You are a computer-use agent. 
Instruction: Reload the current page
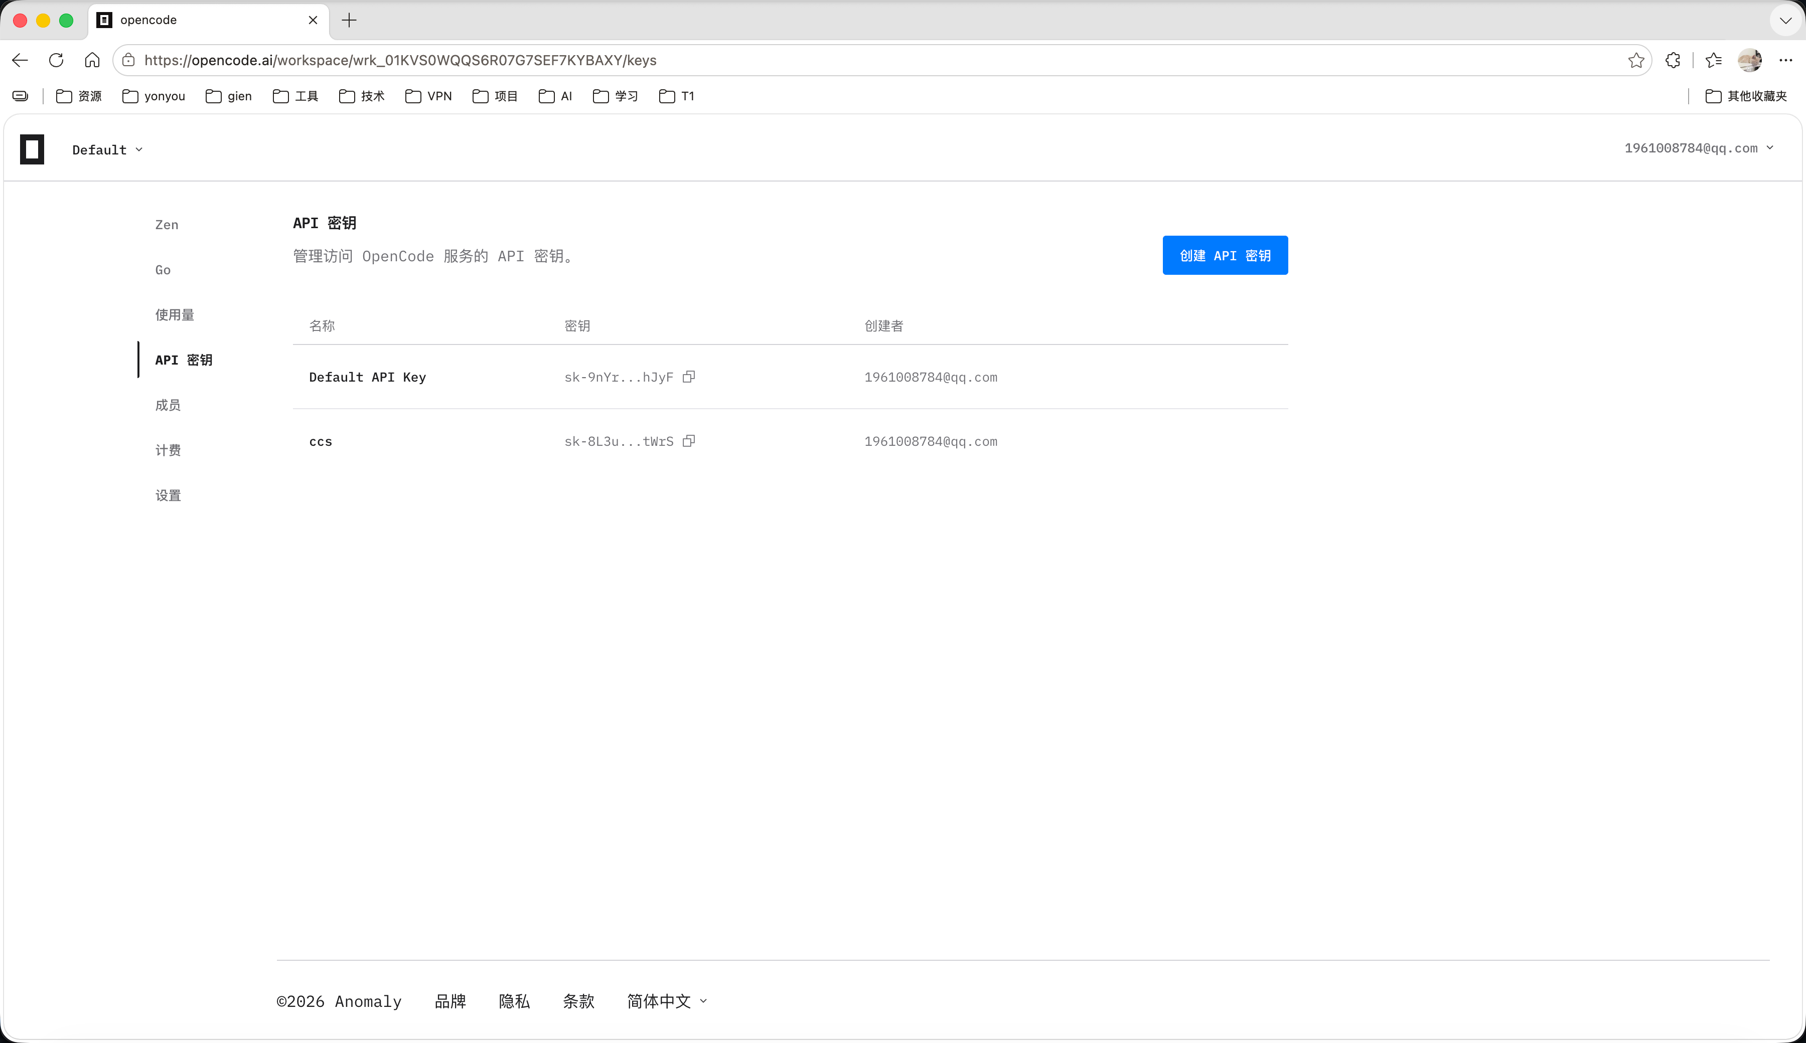point(56,60)
